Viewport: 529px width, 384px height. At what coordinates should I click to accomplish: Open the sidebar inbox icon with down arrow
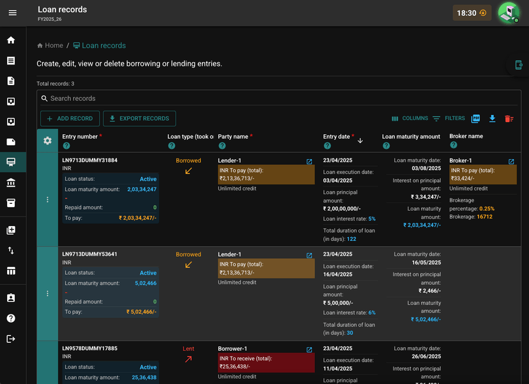coord(11,122)
